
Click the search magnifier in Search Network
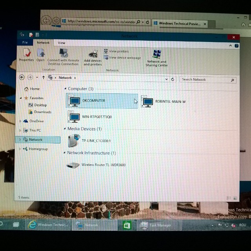(233, 80)
